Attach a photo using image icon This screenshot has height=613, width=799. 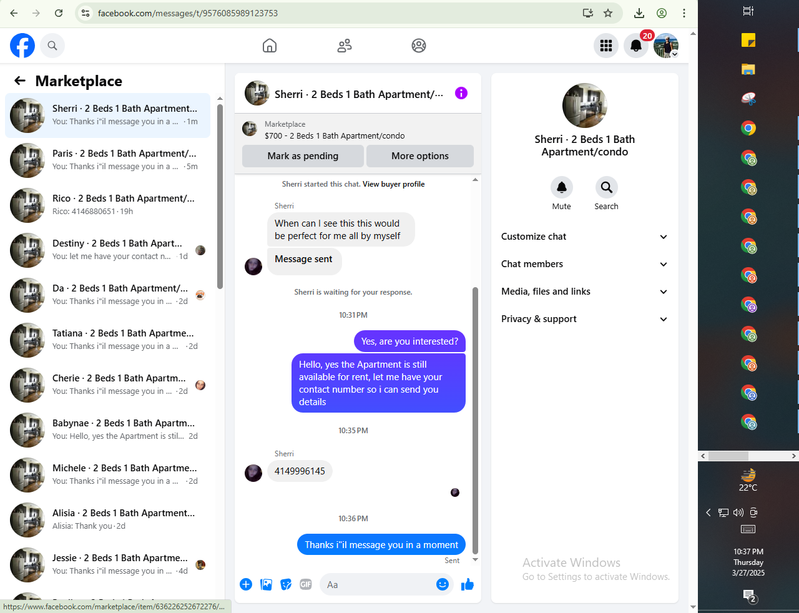click(266, 584)
